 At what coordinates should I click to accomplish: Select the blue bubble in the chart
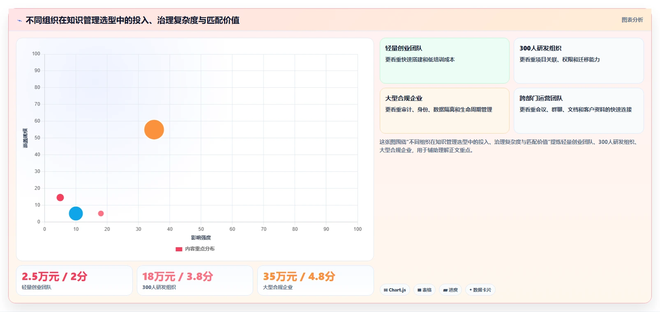76,213
